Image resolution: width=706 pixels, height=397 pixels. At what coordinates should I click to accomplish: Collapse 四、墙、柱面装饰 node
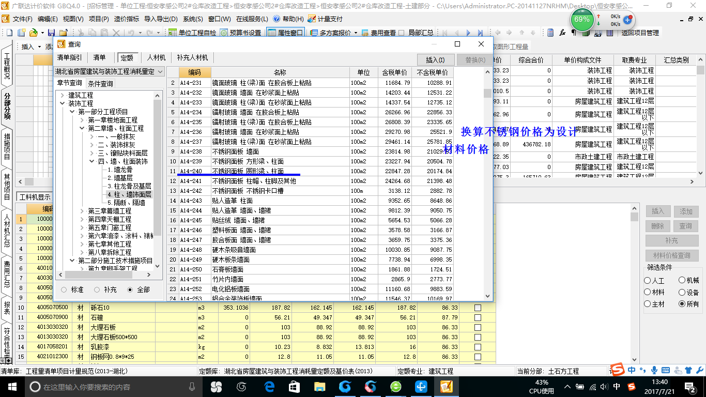(92, 161)
